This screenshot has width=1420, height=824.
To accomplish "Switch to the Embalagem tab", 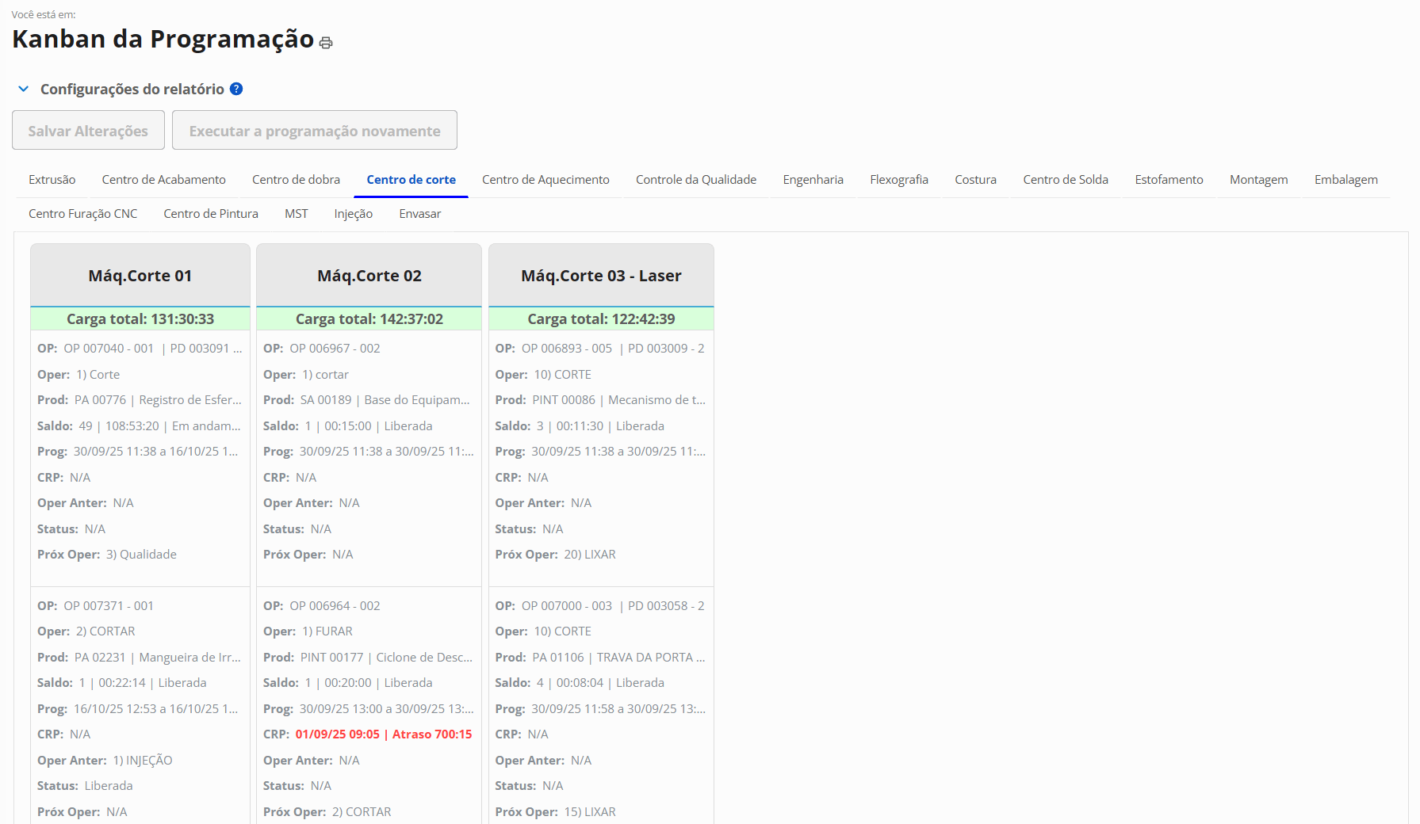I will [x=1345, y=180].
